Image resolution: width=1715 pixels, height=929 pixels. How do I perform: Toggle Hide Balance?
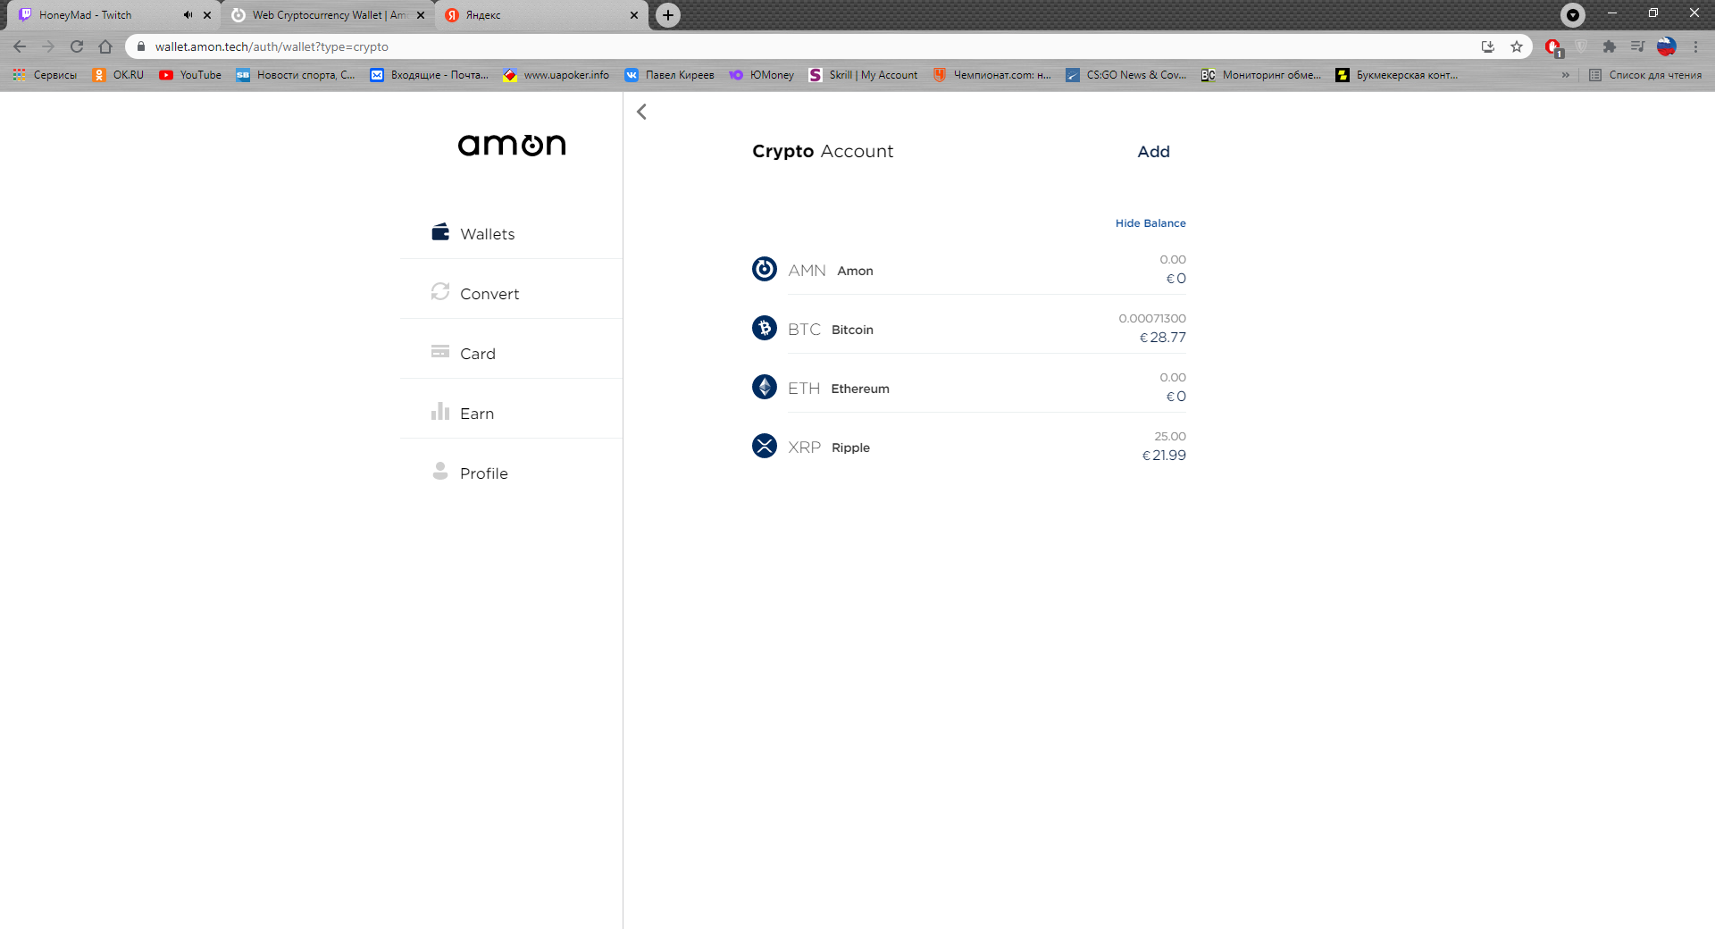point(1150,223)
